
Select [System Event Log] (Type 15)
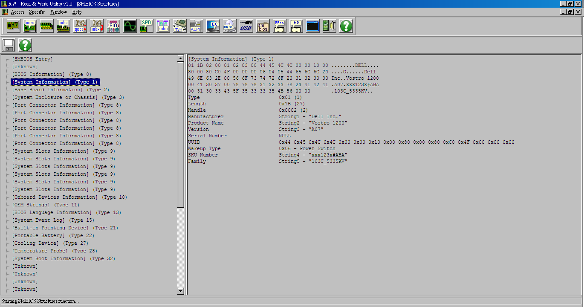(53, 220)
